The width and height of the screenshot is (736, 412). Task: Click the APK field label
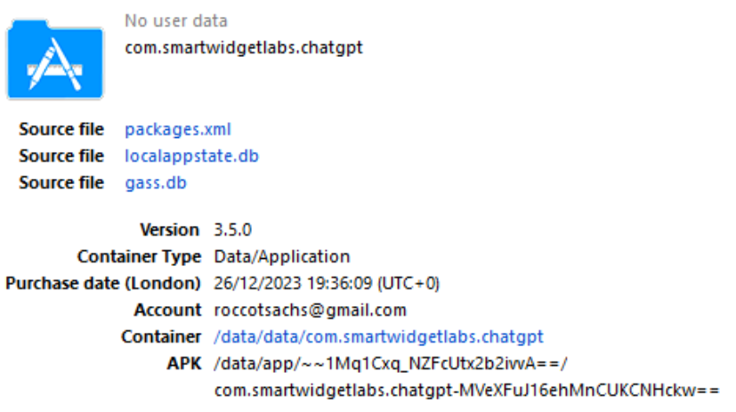(184, 364)
